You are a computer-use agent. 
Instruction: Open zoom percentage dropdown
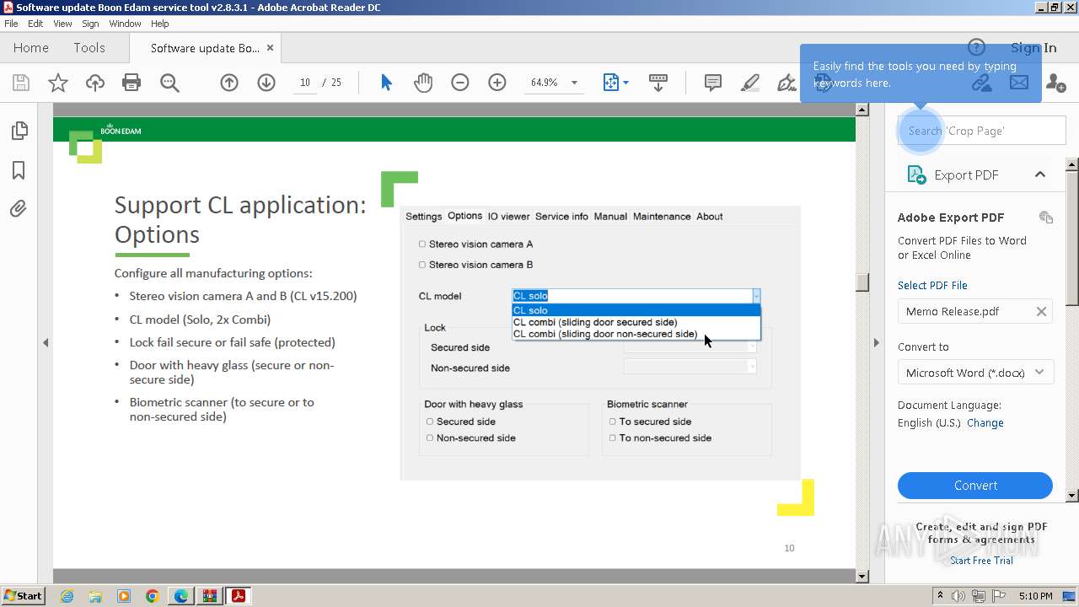click(574, 83)
